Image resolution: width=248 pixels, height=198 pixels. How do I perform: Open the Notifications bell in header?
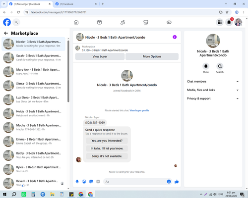click(x=229, y=22)
